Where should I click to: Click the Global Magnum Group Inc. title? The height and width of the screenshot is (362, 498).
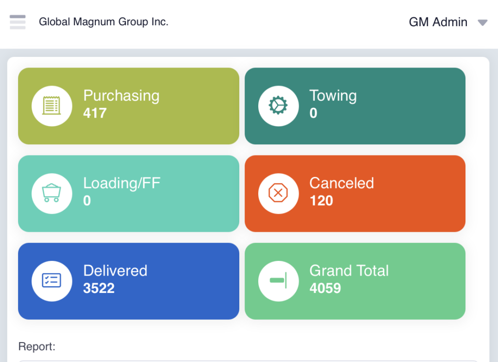[x=104, y=22]
